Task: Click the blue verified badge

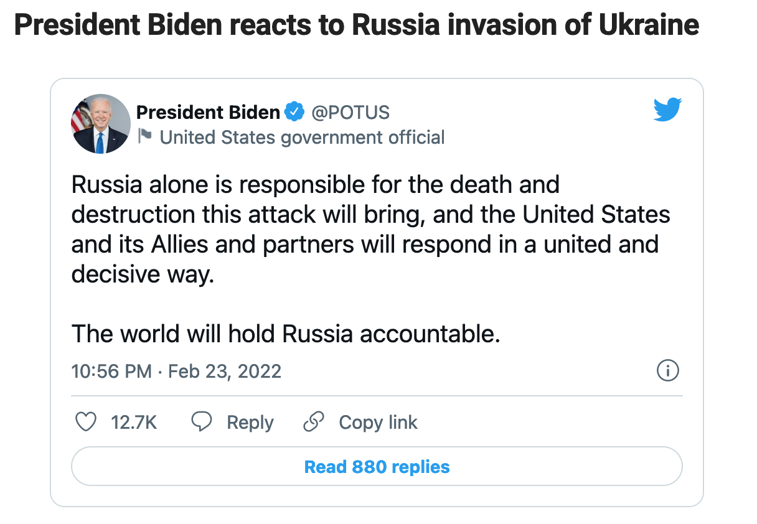Action: point(294,113)
